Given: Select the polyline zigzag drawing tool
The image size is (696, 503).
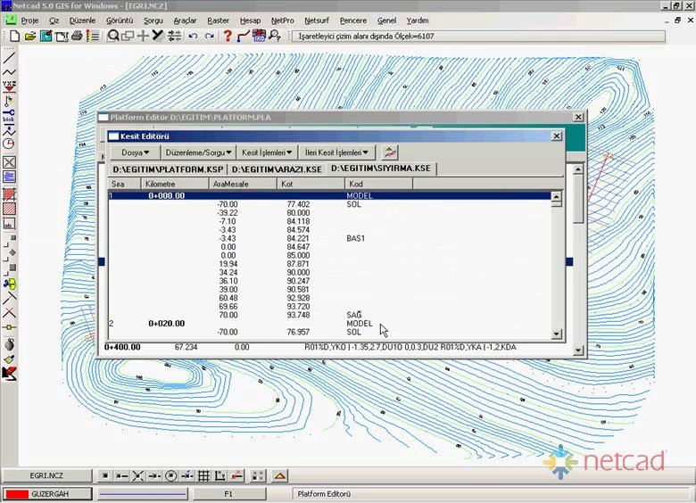Looking at the screenshot, I should 9,72.
